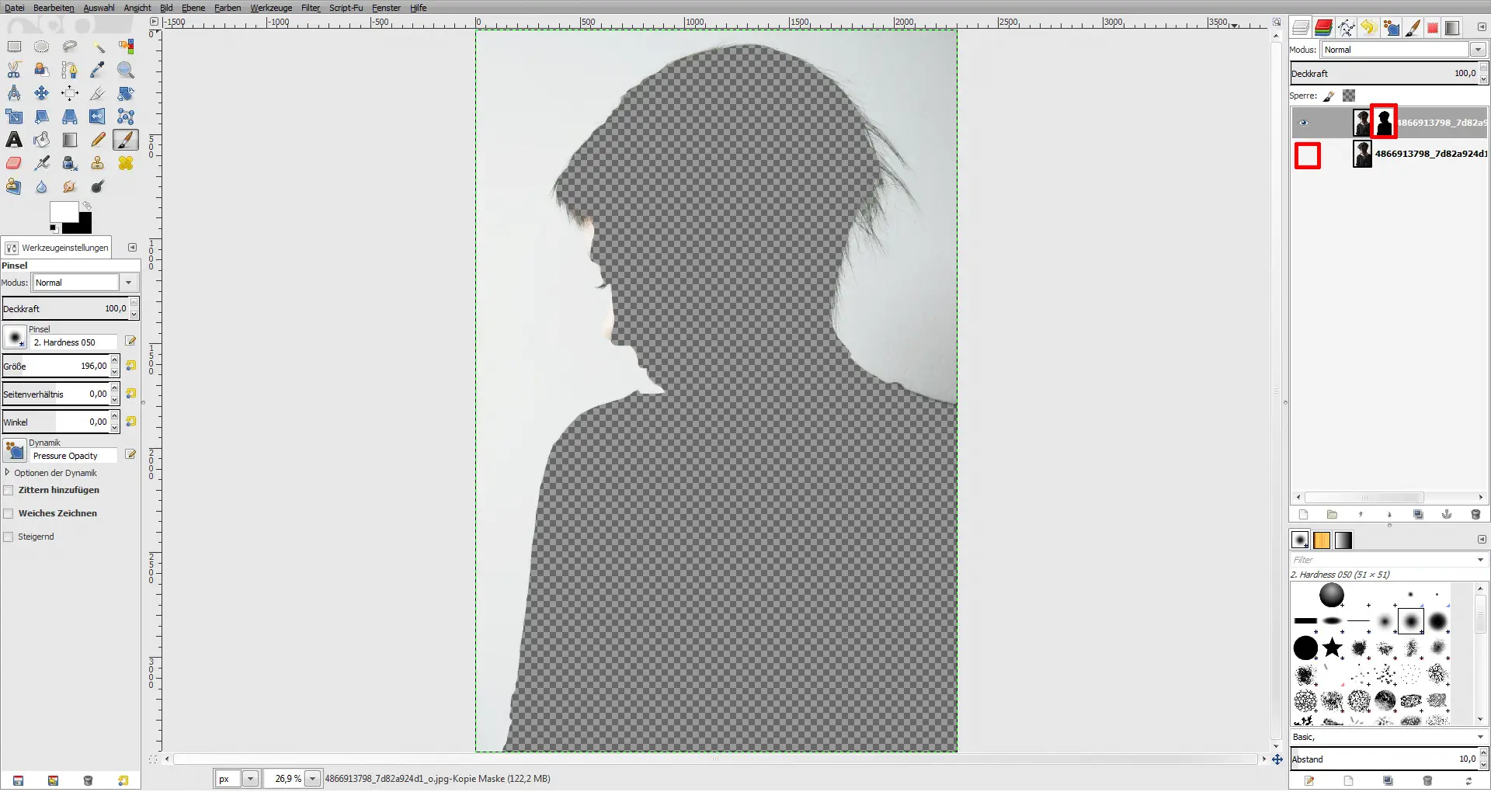The width and height of the screenshot is (1491, 792).
Task: Open the zoom percentage dropdown
Action: pos(313,779)
